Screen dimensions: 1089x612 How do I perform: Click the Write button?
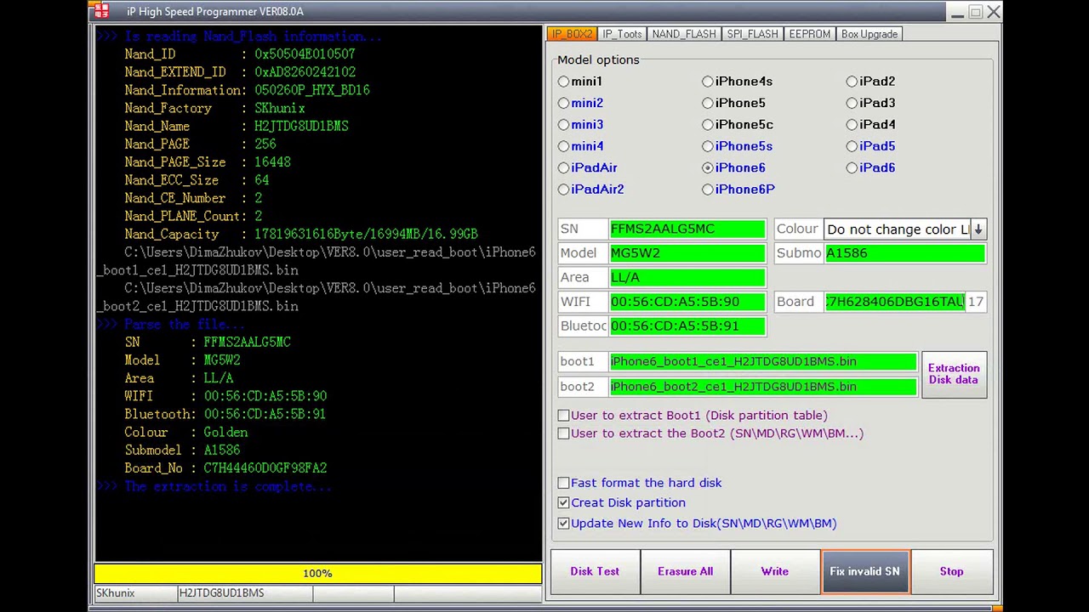[x=775, y=571]
